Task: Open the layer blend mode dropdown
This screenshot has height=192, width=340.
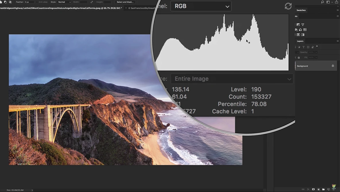Action: (x=297, y=52)
